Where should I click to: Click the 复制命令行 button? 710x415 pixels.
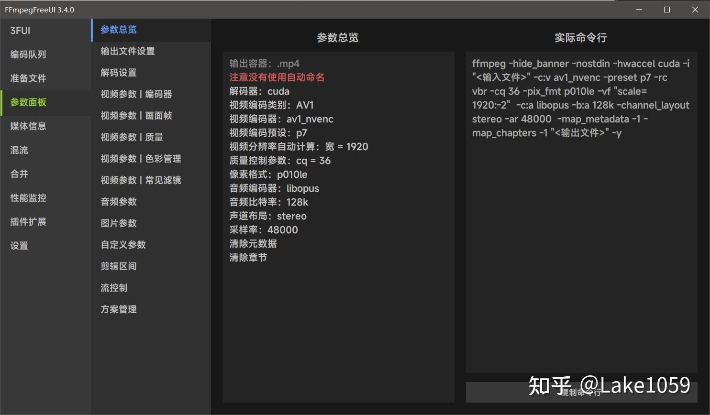(x=580, y=392)
